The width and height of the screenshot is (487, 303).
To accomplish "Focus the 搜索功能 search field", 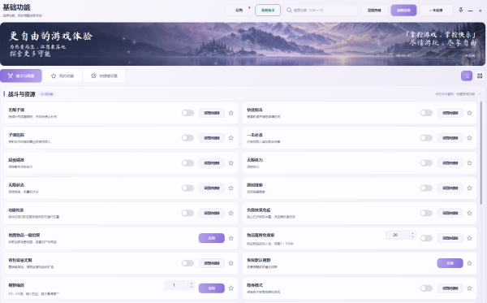I will [x=321, y=11].
